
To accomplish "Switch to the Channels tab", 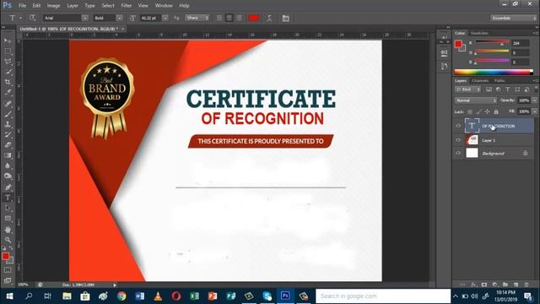I will [480, 81].
